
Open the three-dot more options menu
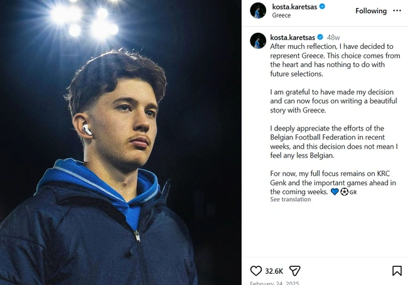coord(397,11)
